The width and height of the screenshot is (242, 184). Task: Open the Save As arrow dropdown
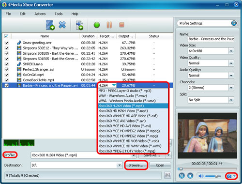[x=168, y=155]
